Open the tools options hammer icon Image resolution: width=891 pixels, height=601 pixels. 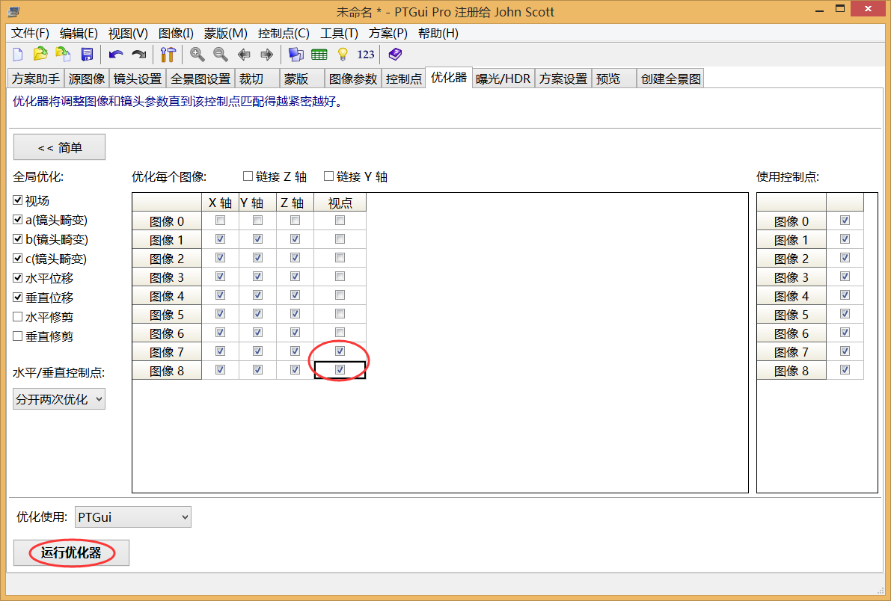168,54
